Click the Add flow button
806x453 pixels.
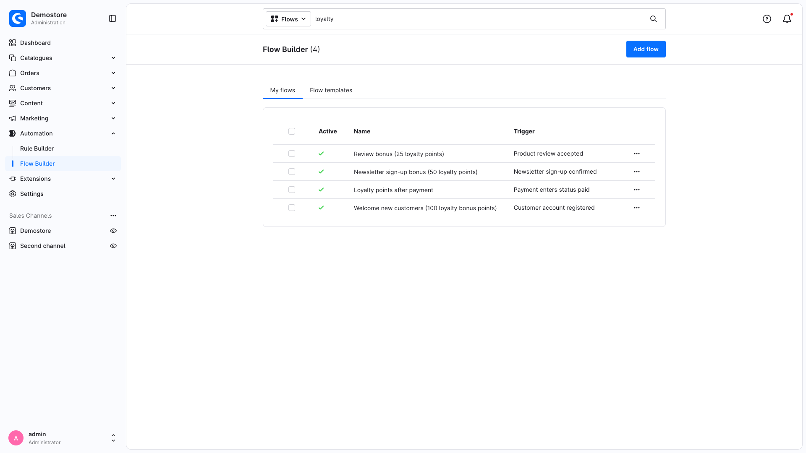[x=646, y=49]
